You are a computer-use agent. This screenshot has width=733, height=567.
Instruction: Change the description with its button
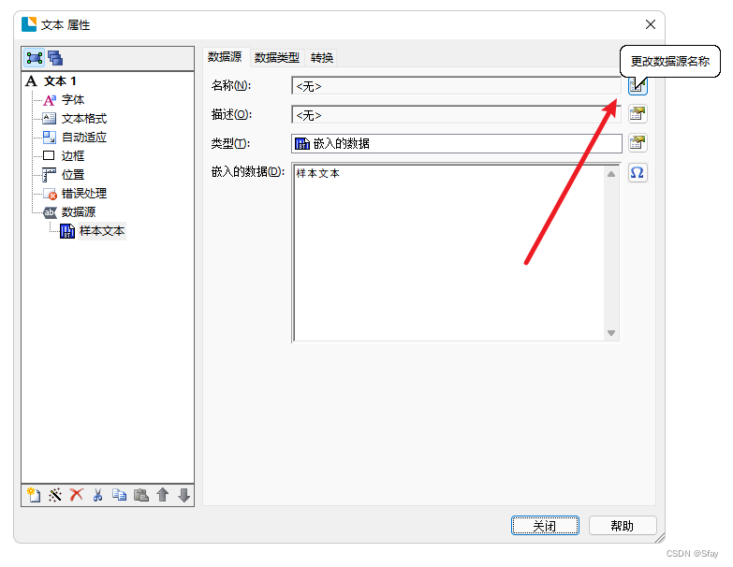638,114
